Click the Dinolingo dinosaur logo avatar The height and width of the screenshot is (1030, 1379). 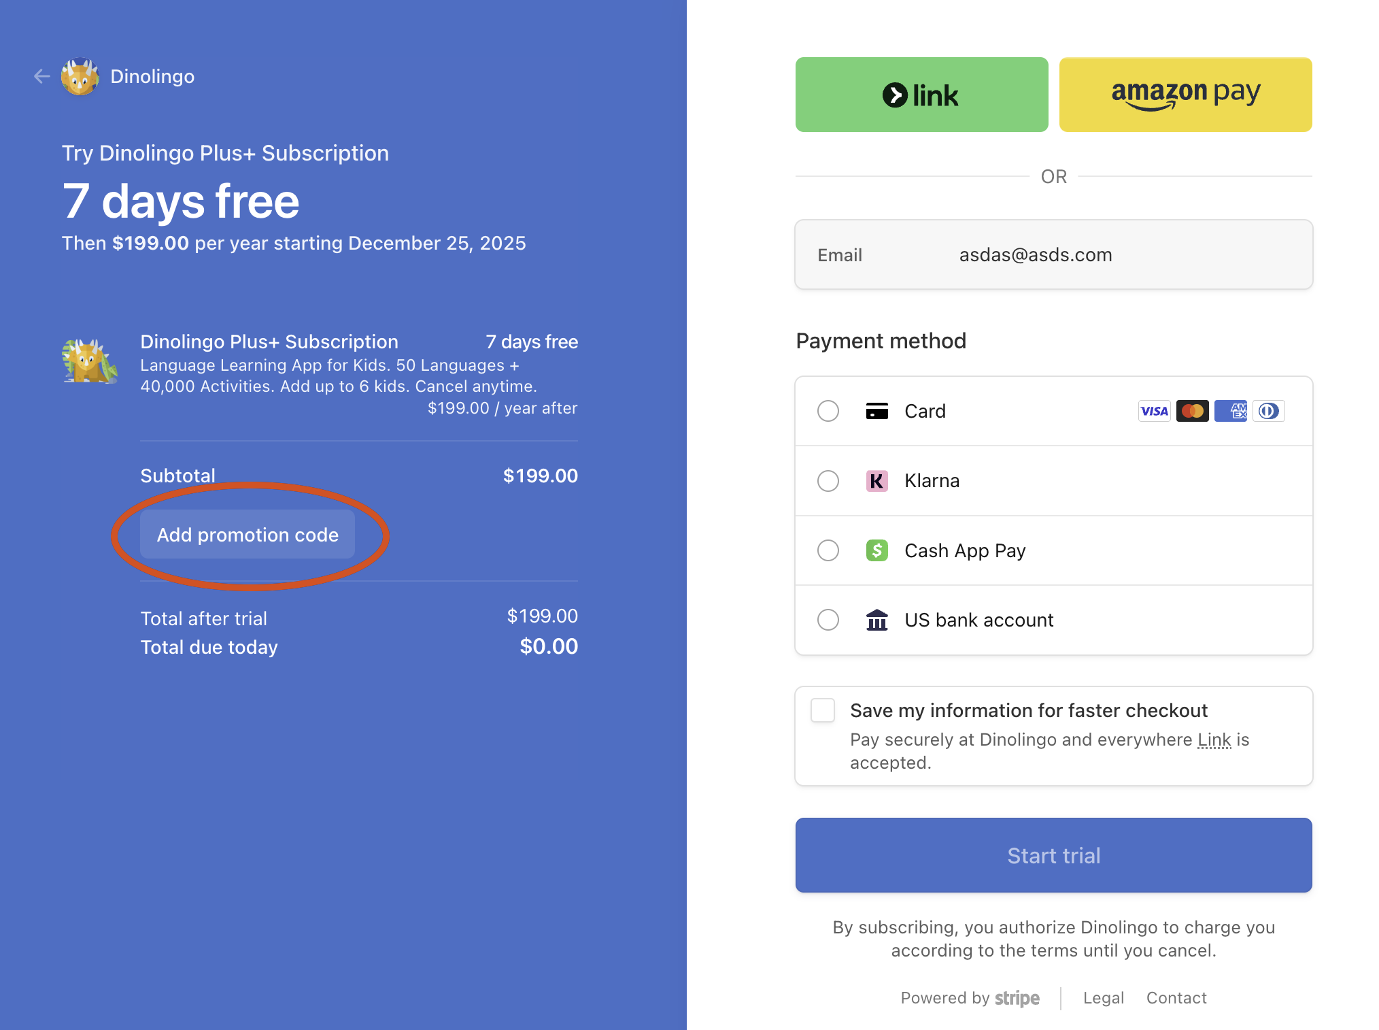[80, 76]
